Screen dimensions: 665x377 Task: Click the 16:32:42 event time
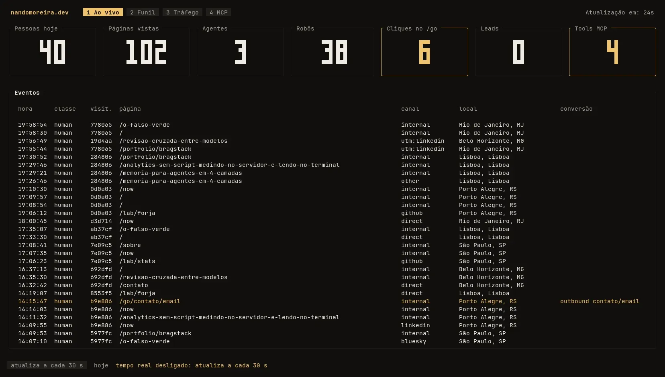(x=33, y=285)
